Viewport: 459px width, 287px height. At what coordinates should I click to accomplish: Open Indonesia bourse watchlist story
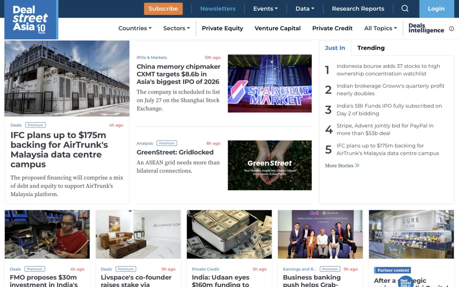click(x=388, y=70)
